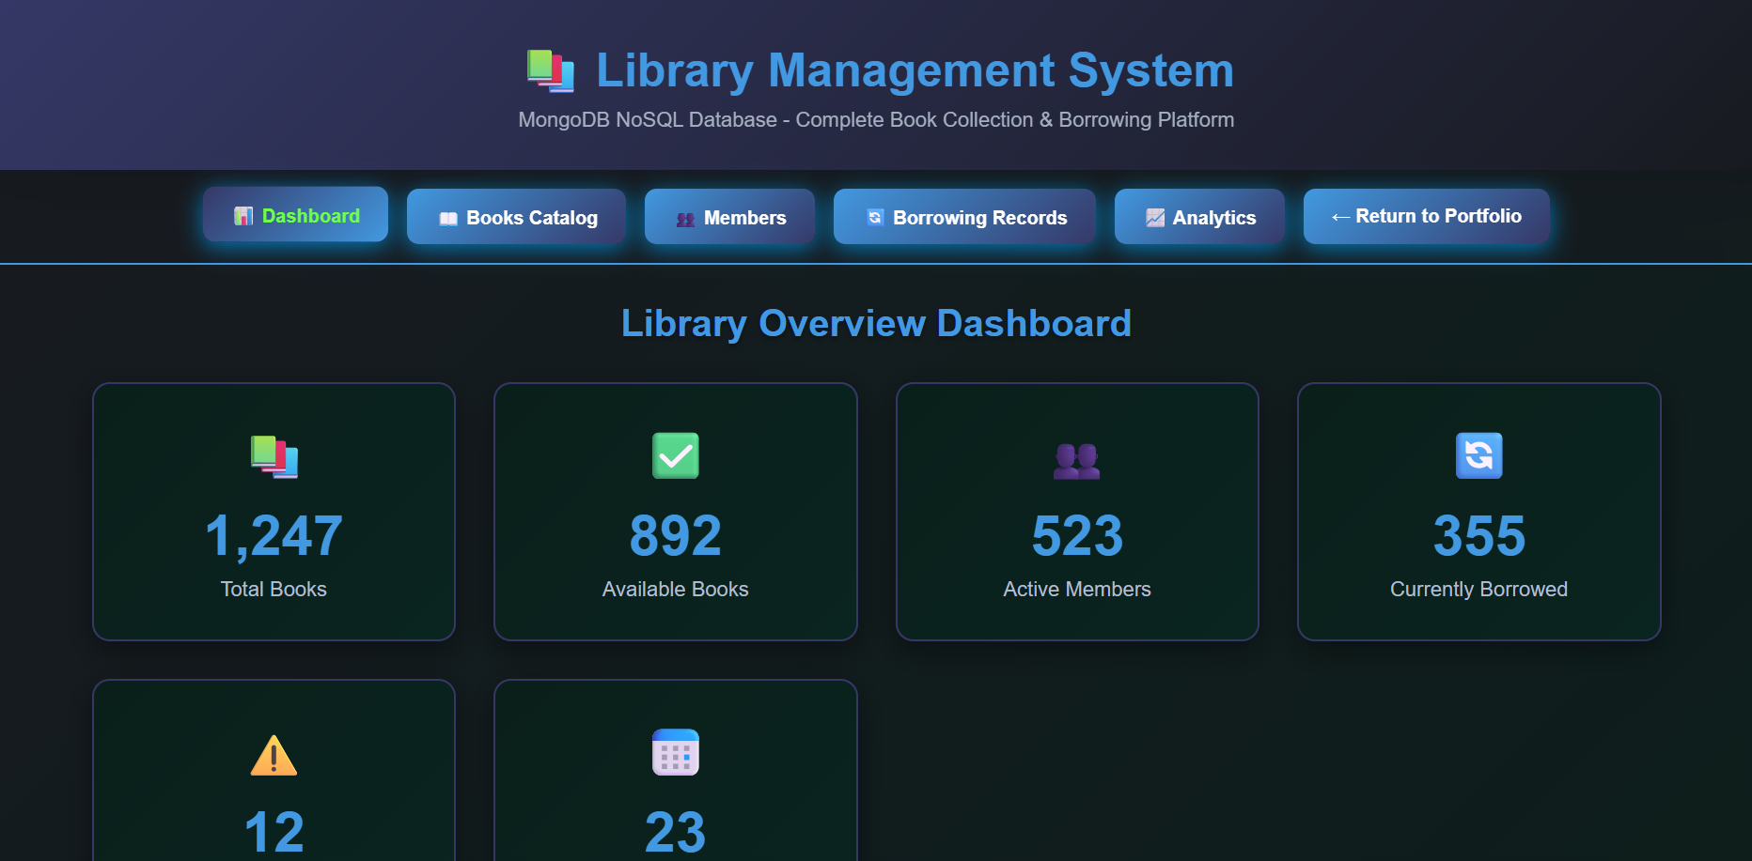Select the blue refresh icon above Currently Borrowed

1478,456
